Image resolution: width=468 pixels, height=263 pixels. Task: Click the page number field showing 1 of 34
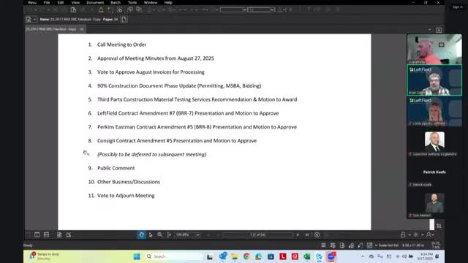tap(257, 235)
